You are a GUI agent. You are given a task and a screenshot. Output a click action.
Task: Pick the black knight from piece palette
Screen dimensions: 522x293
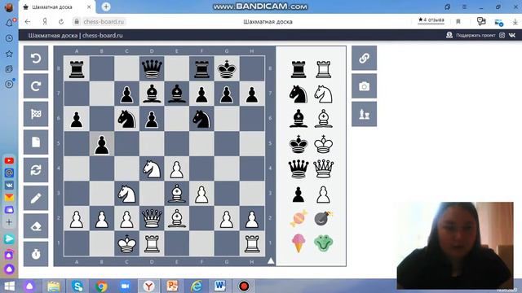(x=299, y=94)
